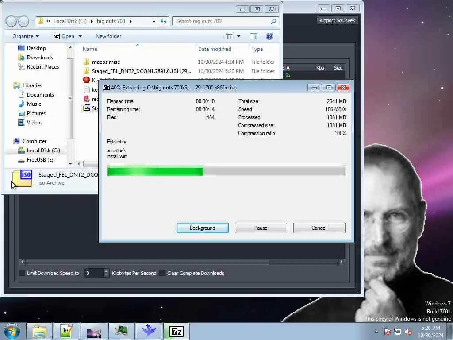Sort by Date modified column
The image size is (453, 340).
[x=215, y=49]
